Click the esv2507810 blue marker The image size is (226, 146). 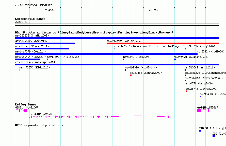click(185, 81)
